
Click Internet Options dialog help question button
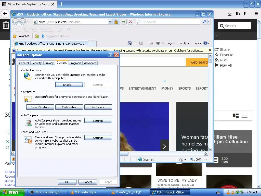pos(110,55)
